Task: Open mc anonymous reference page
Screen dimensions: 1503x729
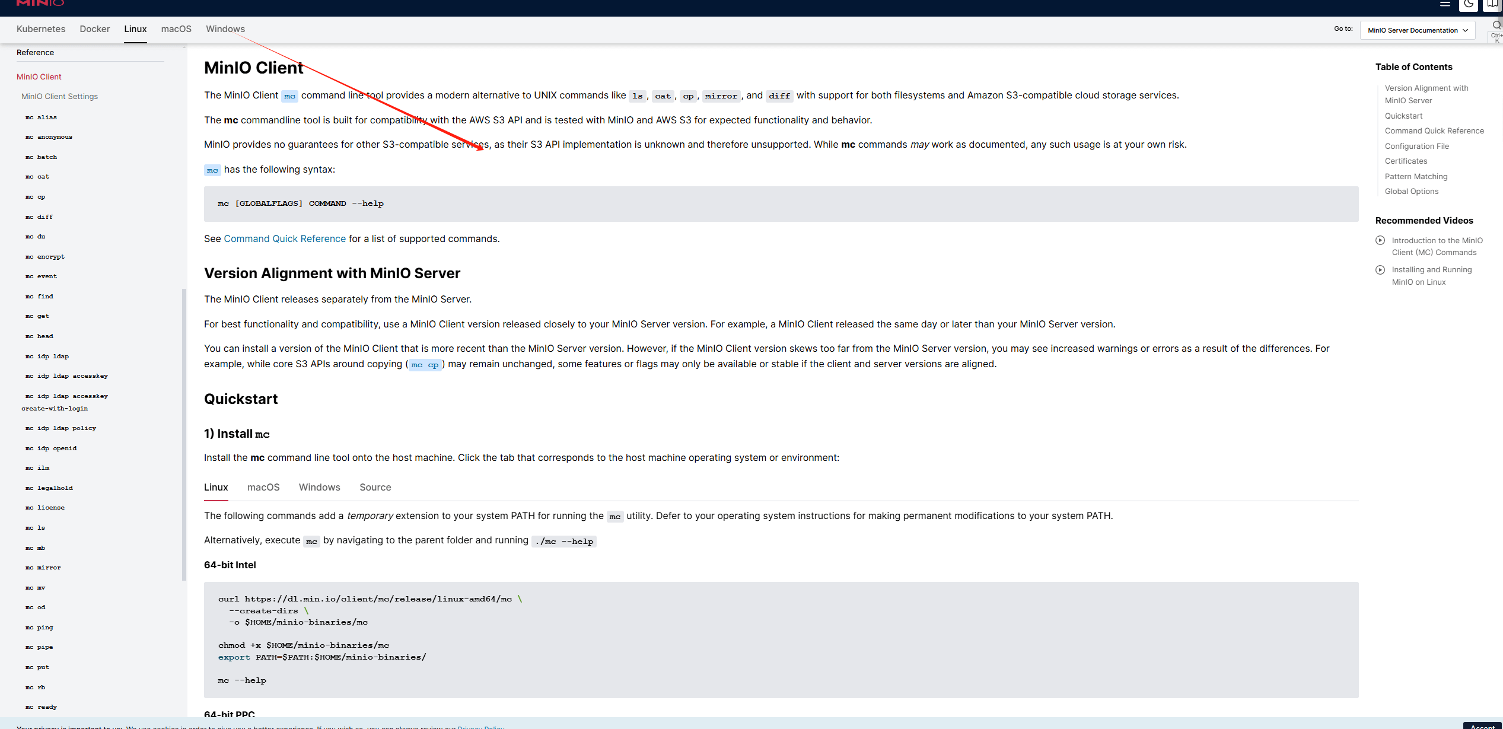Action: pyautogui.click(x=49, y=137)
